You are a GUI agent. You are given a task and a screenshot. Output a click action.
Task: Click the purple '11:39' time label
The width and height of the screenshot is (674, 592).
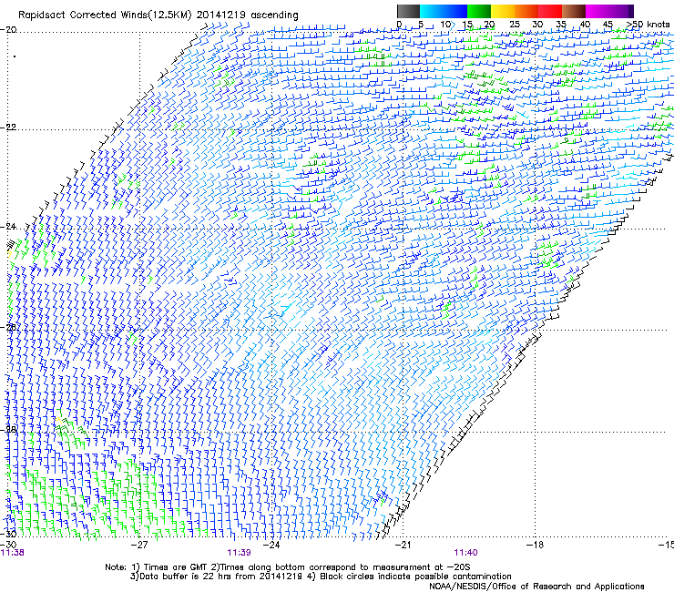pos(239,553)
